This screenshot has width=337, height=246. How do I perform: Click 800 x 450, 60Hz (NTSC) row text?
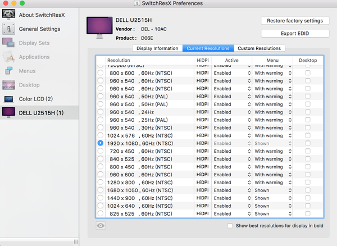(x=141, y=167)
